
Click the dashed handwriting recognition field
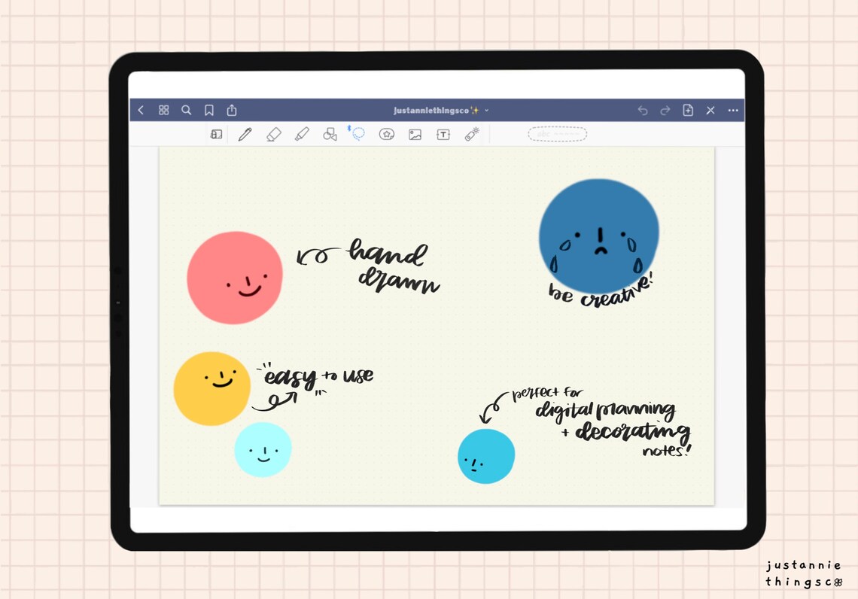(558, 134)
